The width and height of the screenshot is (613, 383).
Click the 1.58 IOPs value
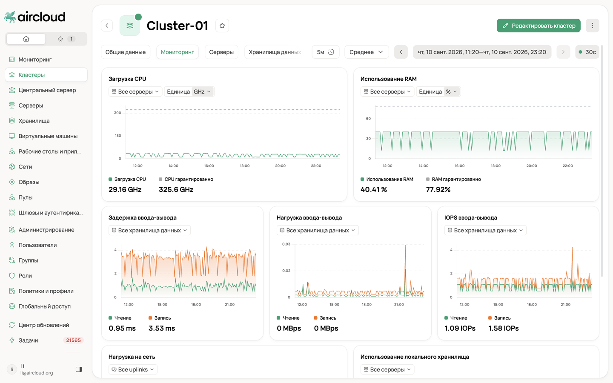click(504, 328)
